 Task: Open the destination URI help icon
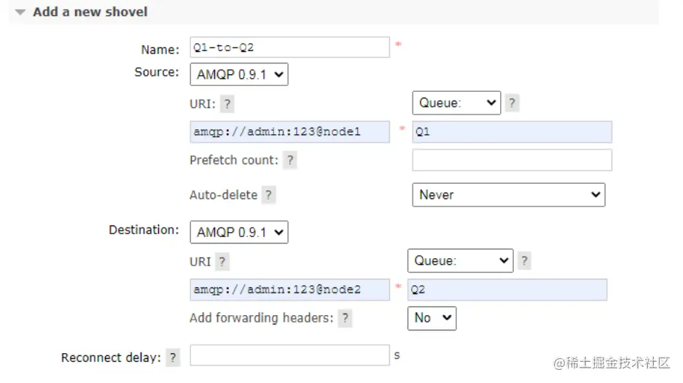[222, 261]
